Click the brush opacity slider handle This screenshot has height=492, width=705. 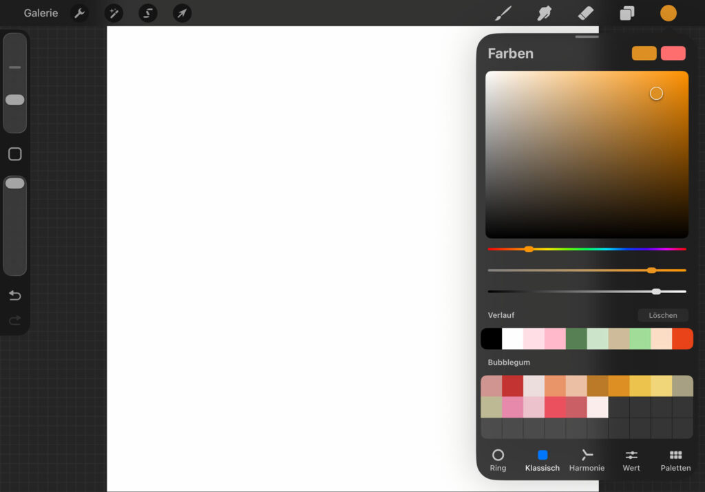15,183
